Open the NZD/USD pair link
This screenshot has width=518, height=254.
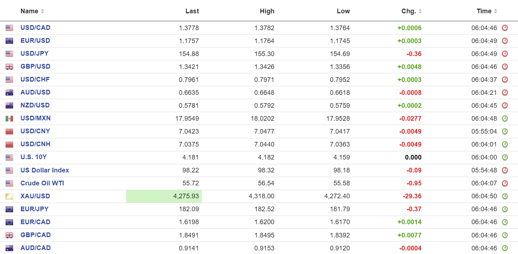pyautogui.click(x=35, y=105)
